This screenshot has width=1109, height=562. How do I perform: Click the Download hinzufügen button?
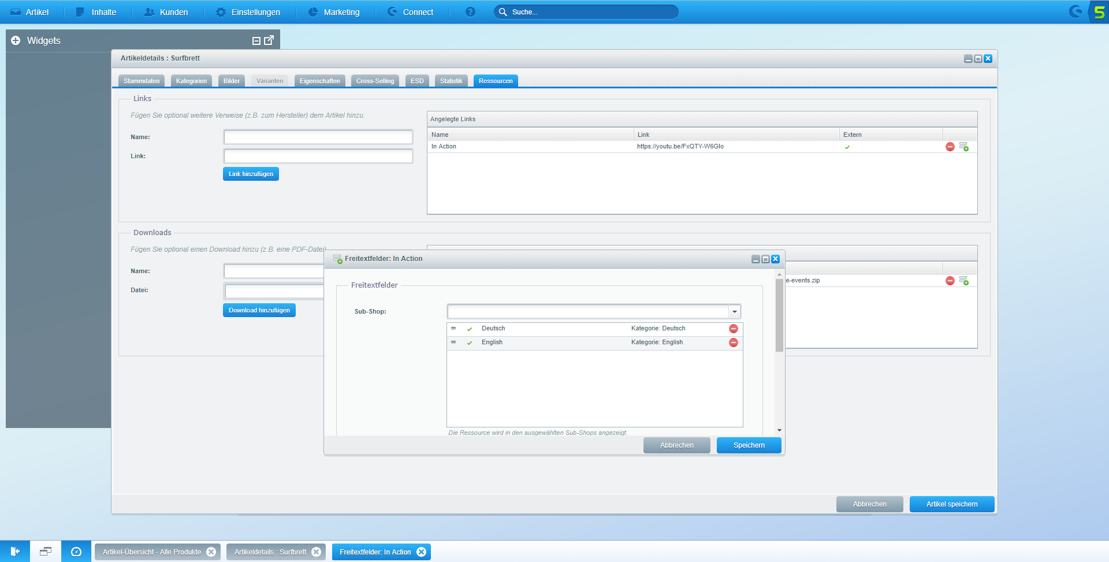pyautogui.click(x=259, y=310)
